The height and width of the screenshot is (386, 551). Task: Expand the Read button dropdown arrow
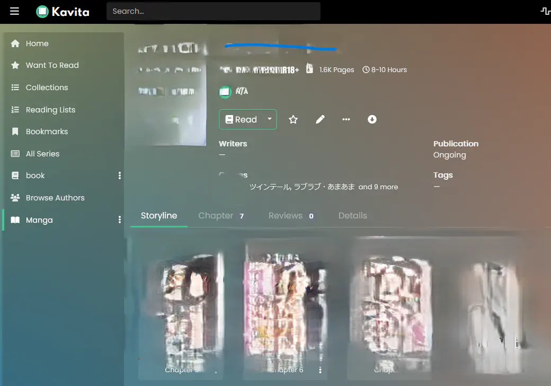269,119
